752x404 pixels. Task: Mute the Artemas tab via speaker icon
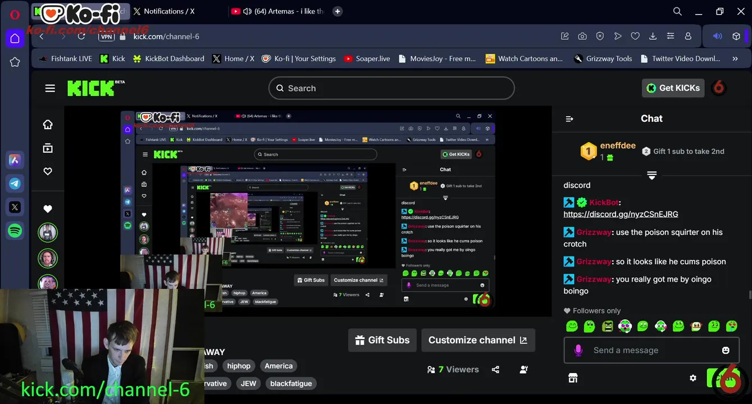pyautogui.click(x=247, y=11)
